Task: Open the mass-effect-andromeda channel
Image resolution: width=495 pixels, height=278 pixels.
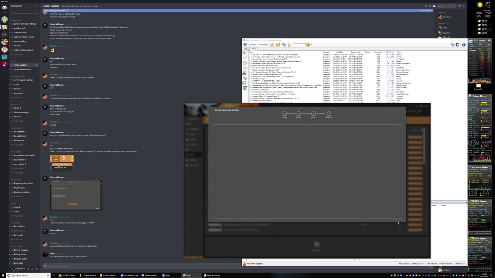Action: [x=24, y=155]
